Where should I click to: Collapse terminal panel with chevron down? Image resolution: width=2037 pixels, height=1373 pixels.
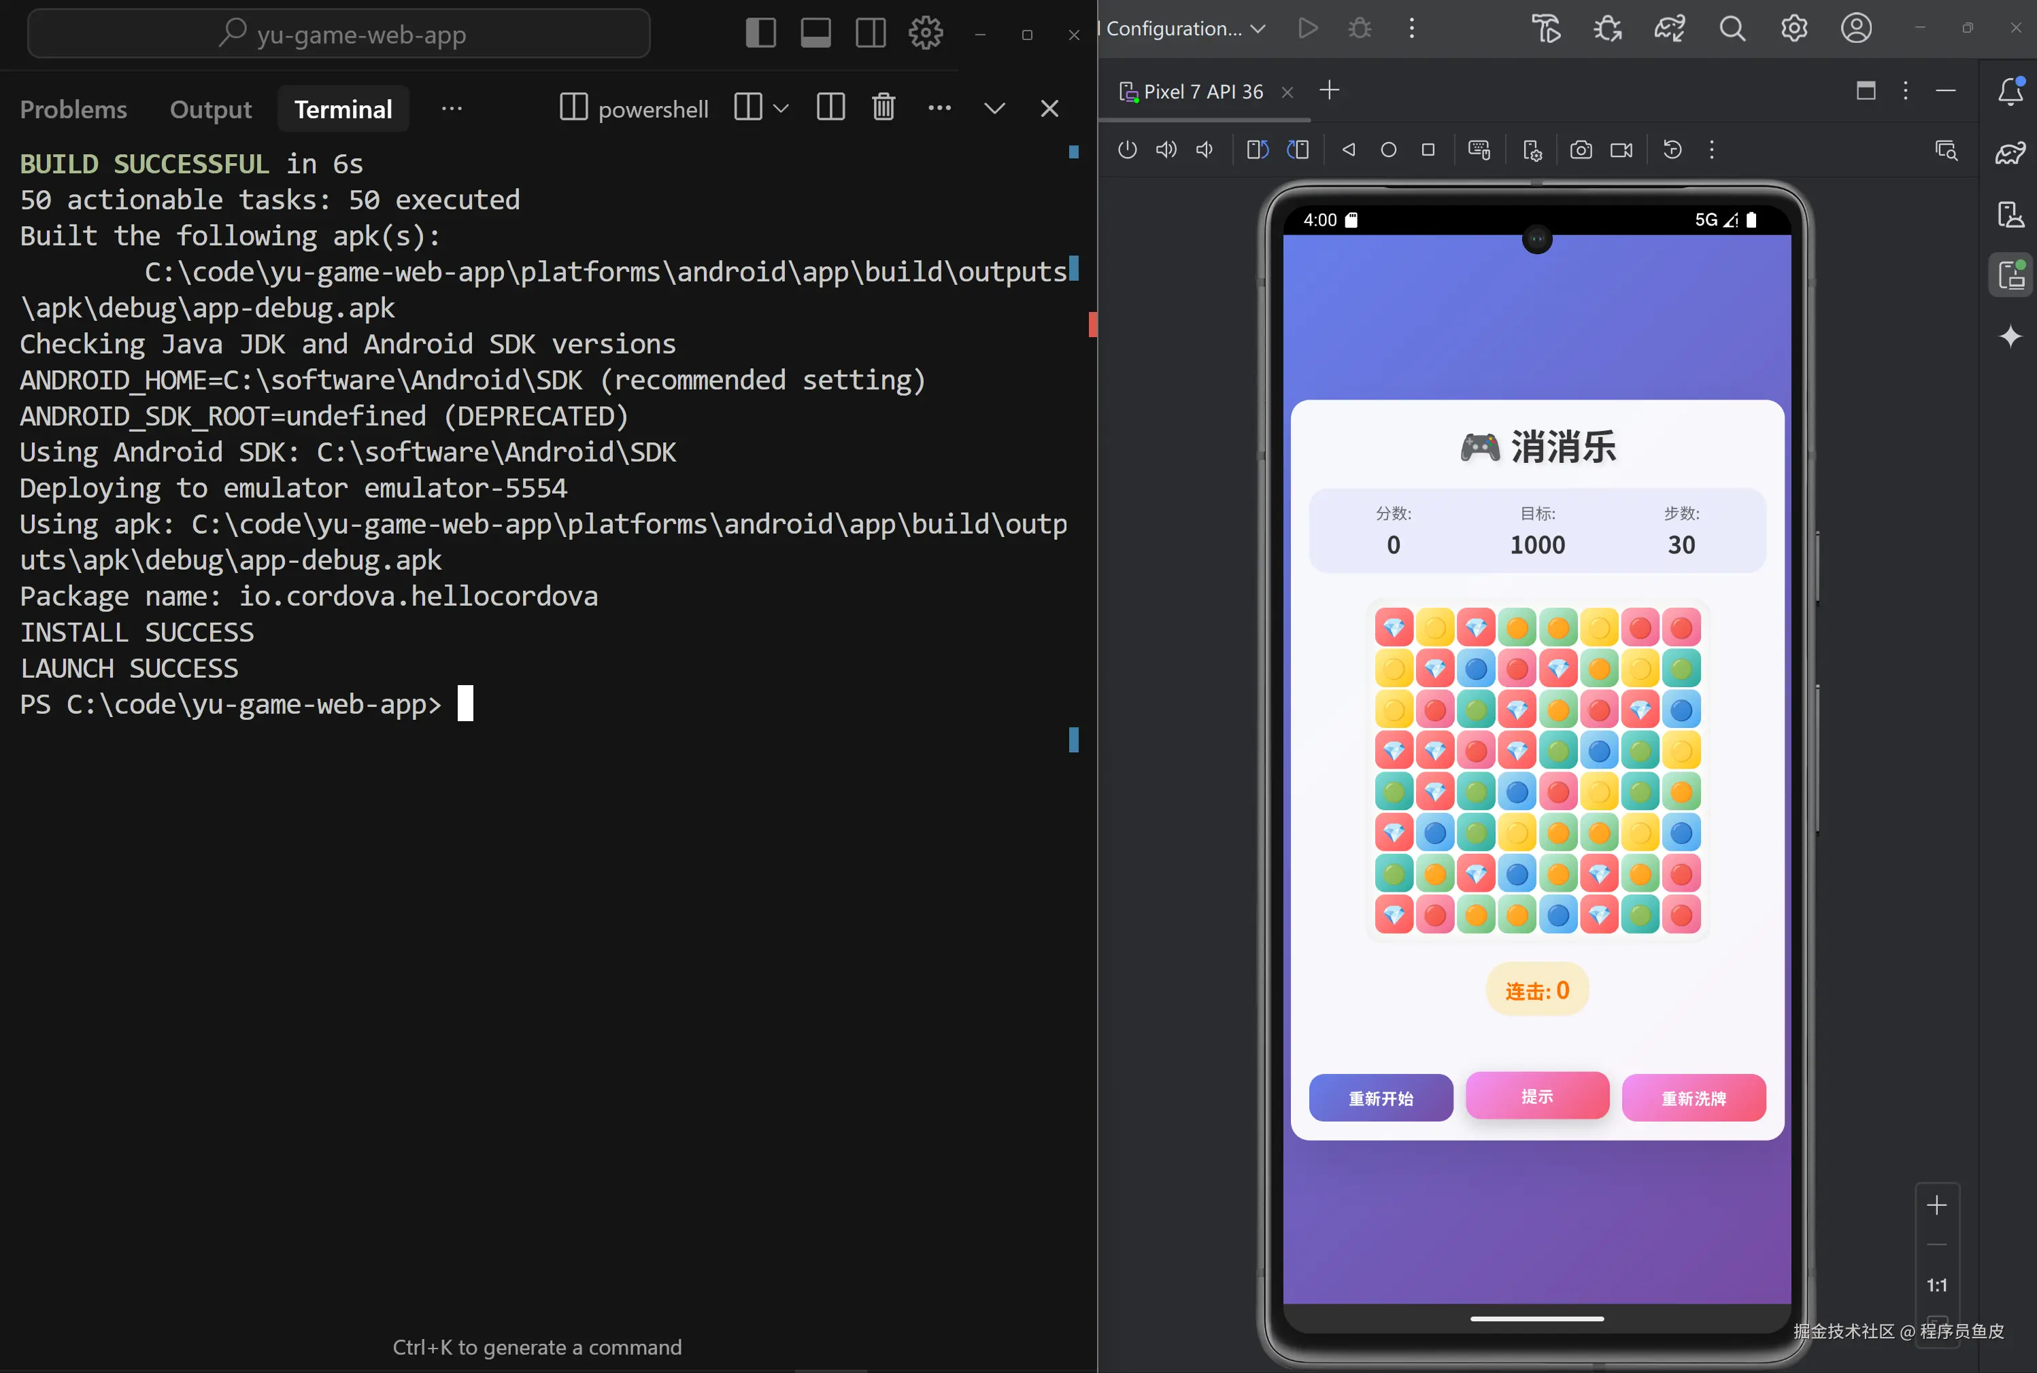point(994,107)
